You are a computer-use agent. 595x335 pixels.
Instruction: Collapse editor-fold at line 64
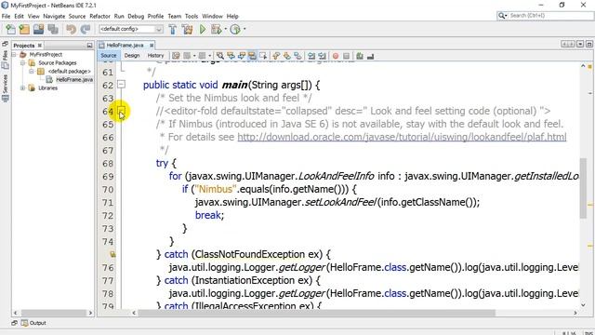[x=121, y=111]
